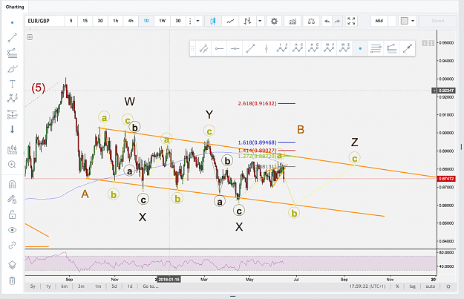Select vertical line tool in floating toolbar
This screenshot has width=464, height=299.
pyautogui.click(x=267, y=48)
